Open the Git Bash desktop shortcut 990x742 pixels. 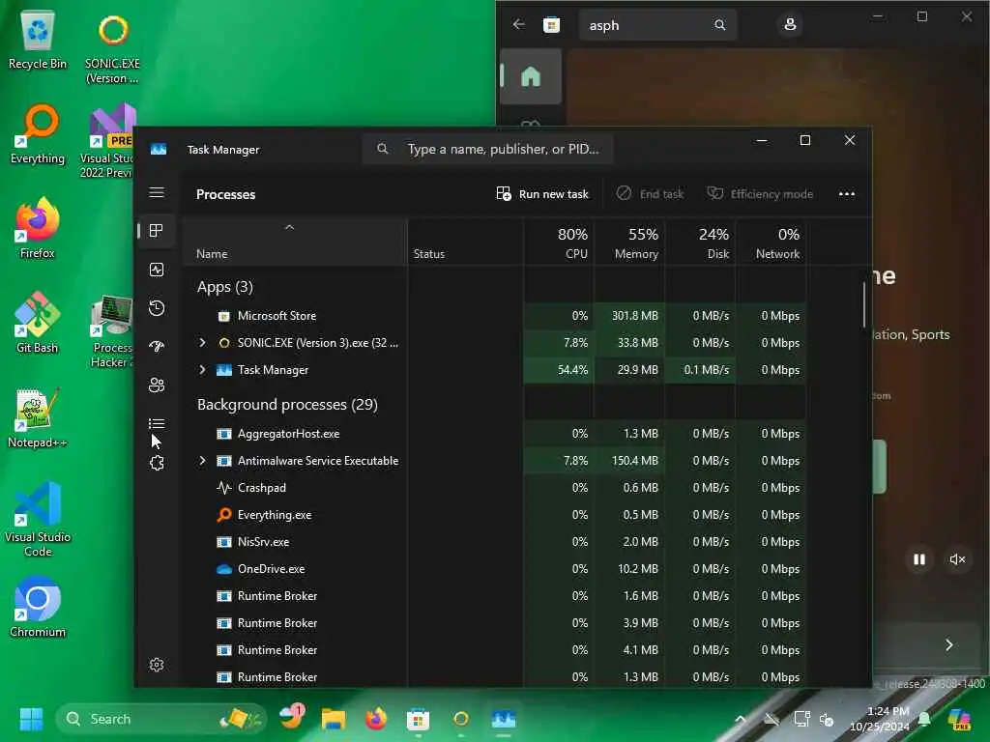click(38, 323)
